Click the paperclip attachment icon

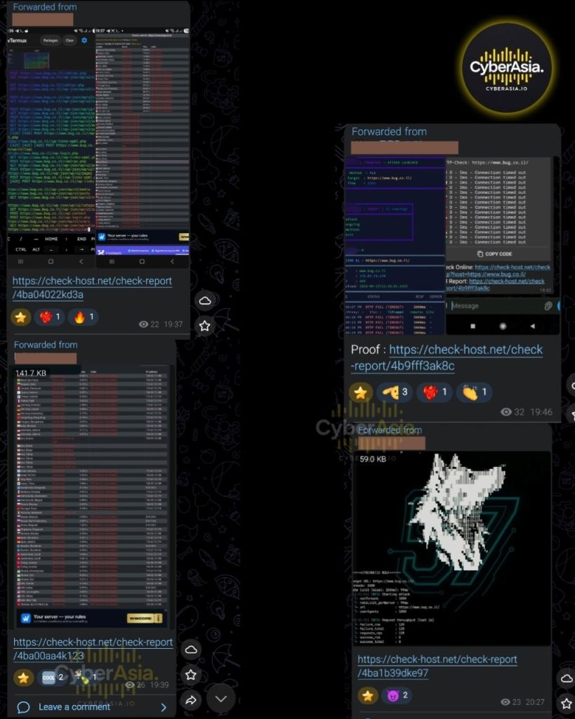(x=548, y=306)
